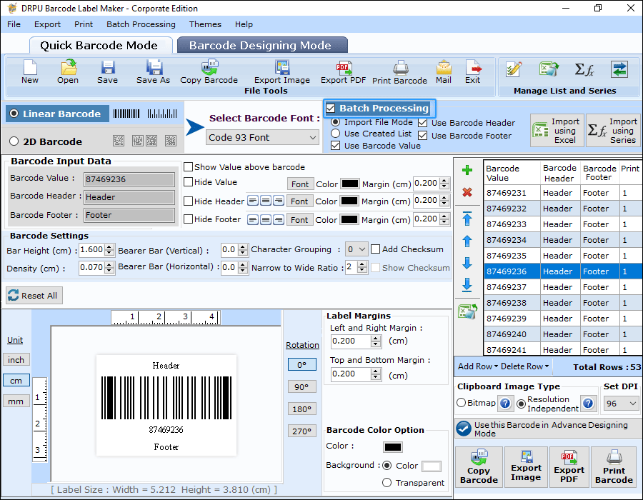Image resolution: width=643 pixels, height=500 pixels.
Task: Click the blue-green arrows icon in Manage List and Series
Action: (x=619, y=69)
